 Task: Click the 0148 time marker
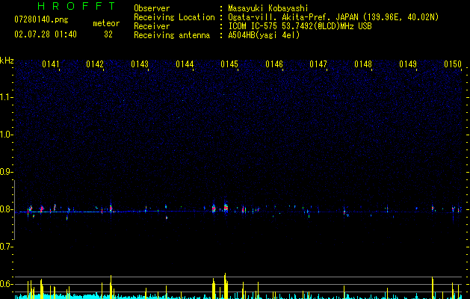(363, 64)
